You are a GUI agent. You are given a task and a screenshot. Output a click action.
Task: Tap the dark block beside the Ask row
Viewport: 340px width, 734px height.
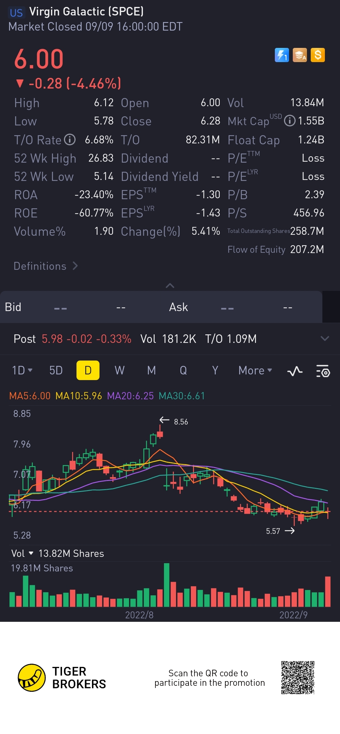[331, 307]
